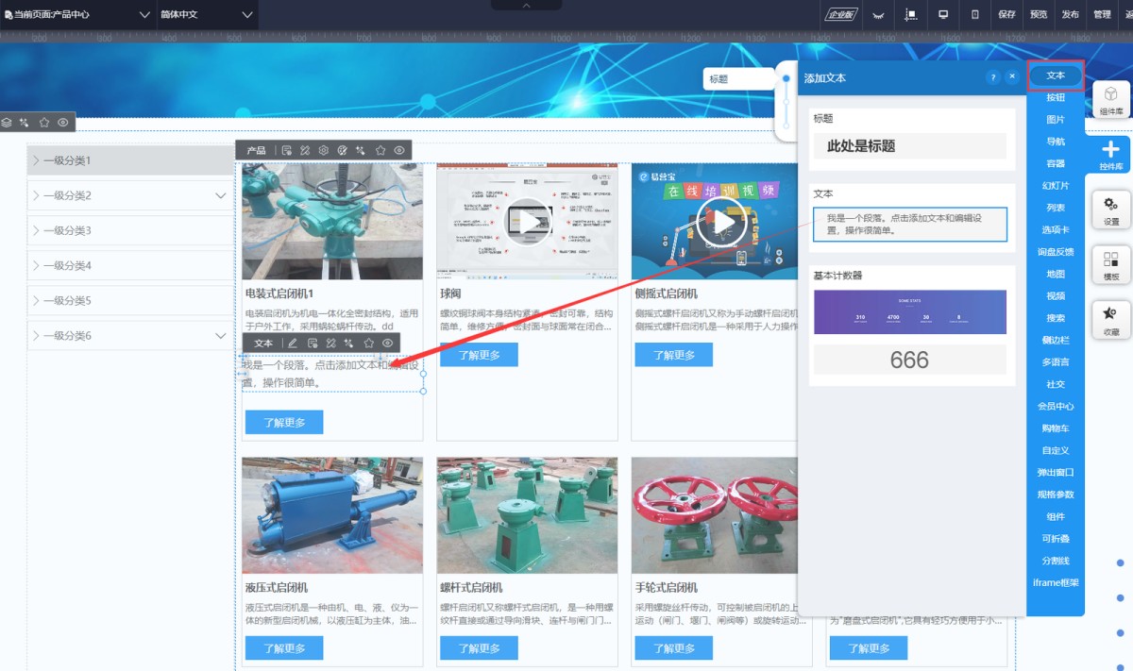Click the edit pencil icon in the 文本 toolbar
The width and height of the screenshot is (1133, 671).
[293, 343]
